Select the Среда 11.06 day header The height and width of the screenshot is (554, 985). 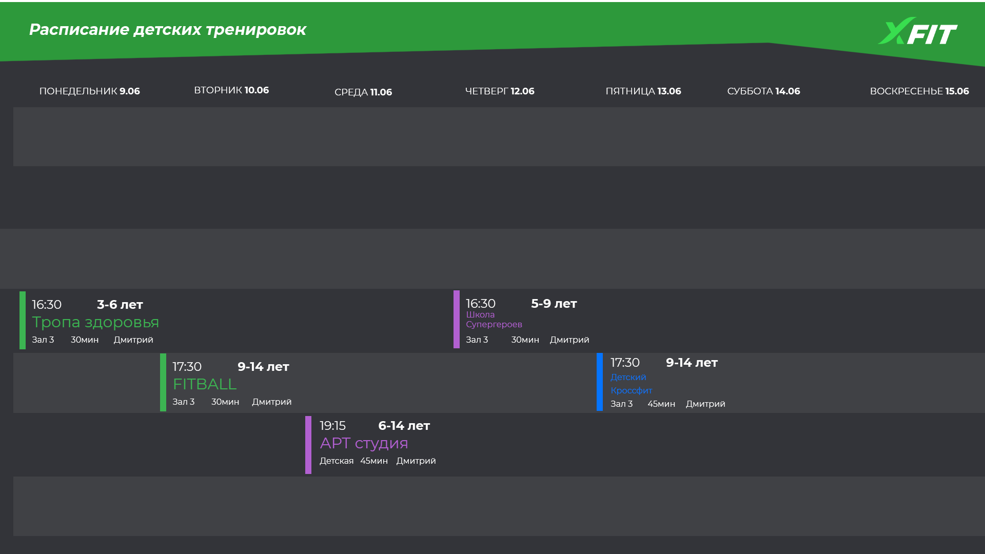click(363, 92)
